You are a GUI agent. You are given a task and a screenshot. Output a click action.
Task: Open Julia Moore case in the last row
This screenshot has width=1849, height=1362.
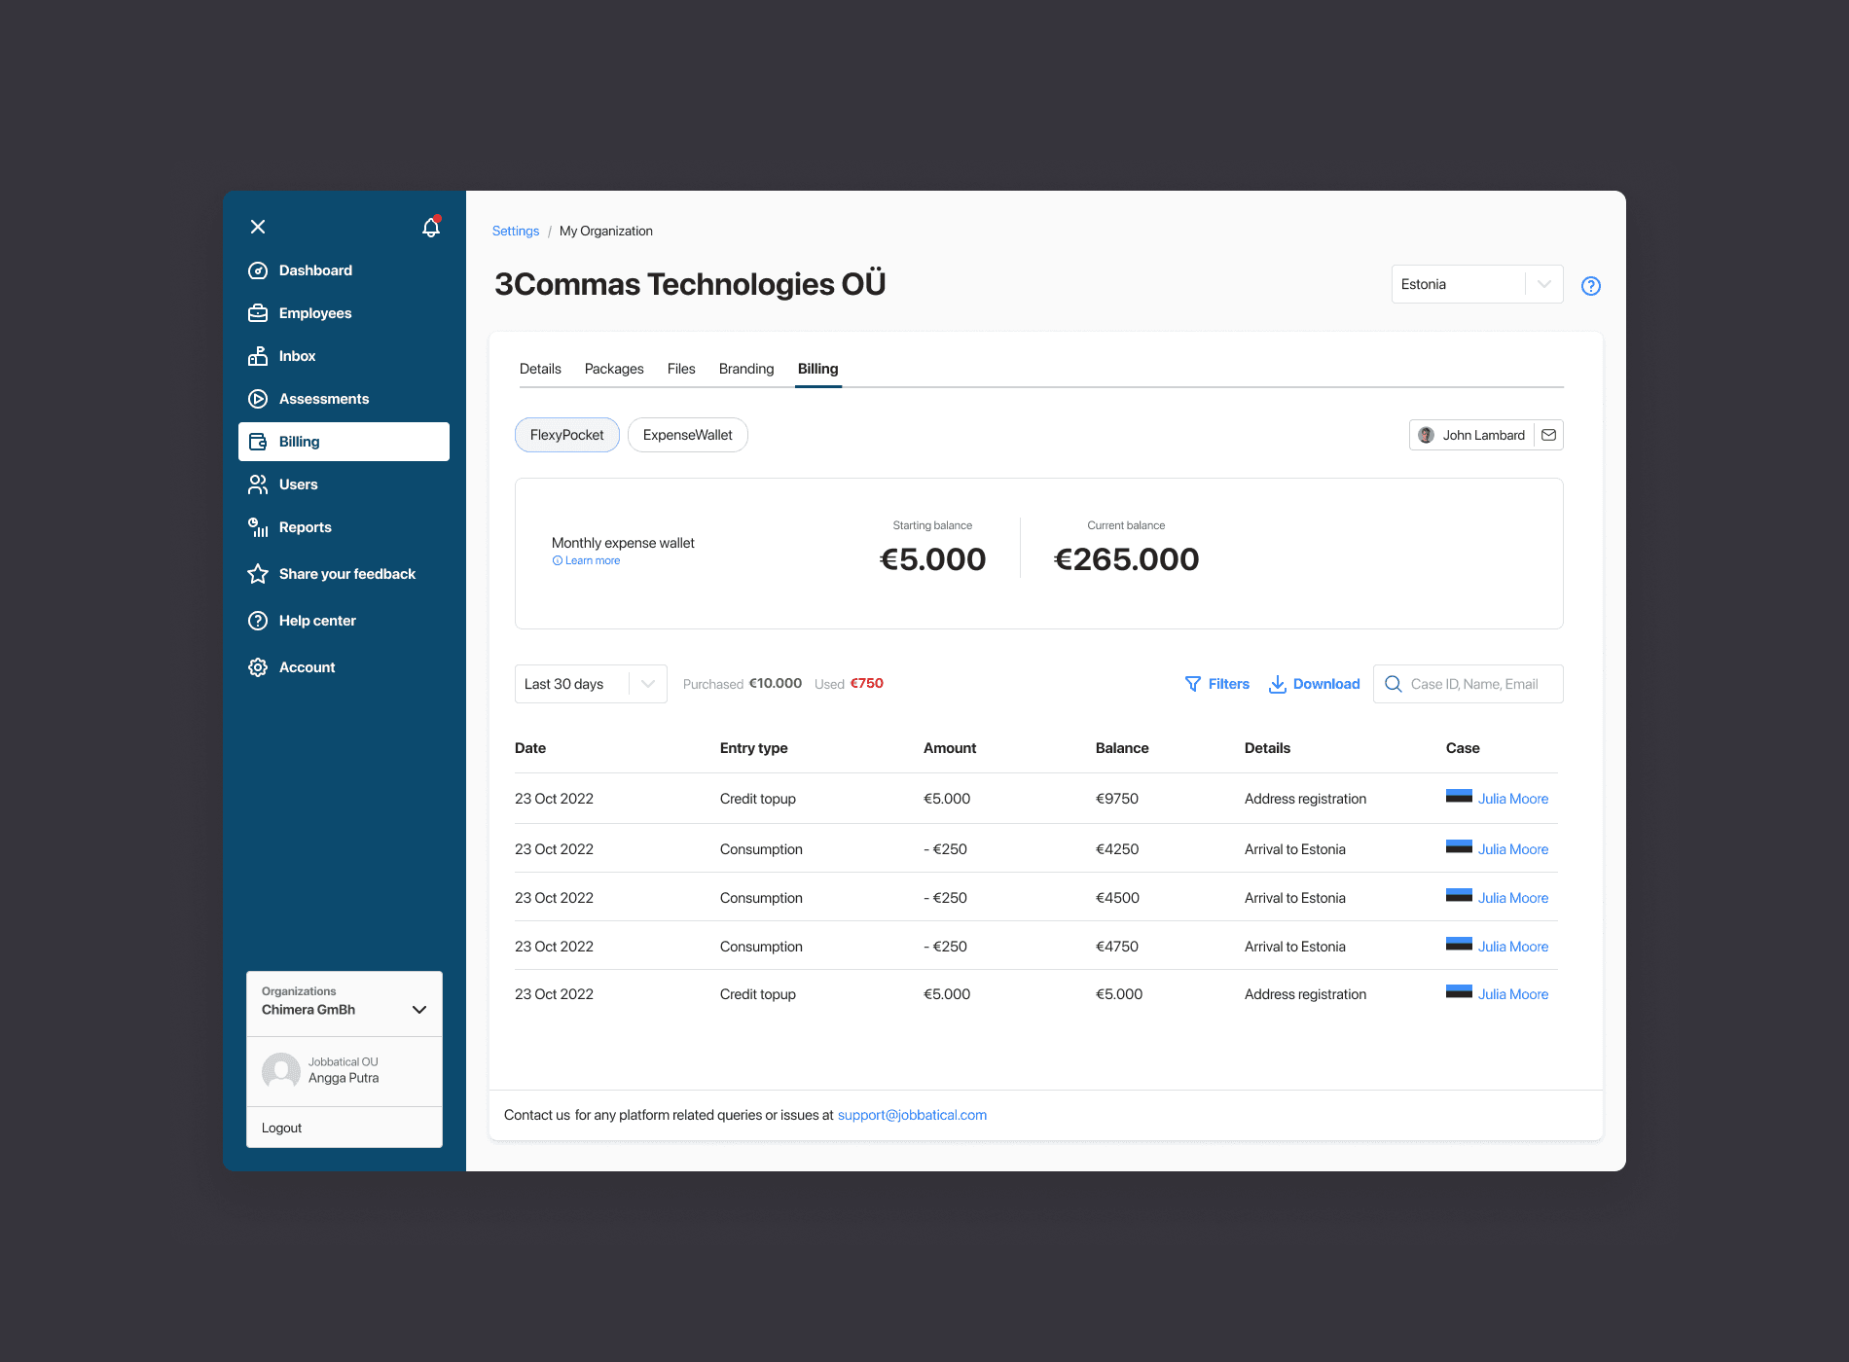1513,994
